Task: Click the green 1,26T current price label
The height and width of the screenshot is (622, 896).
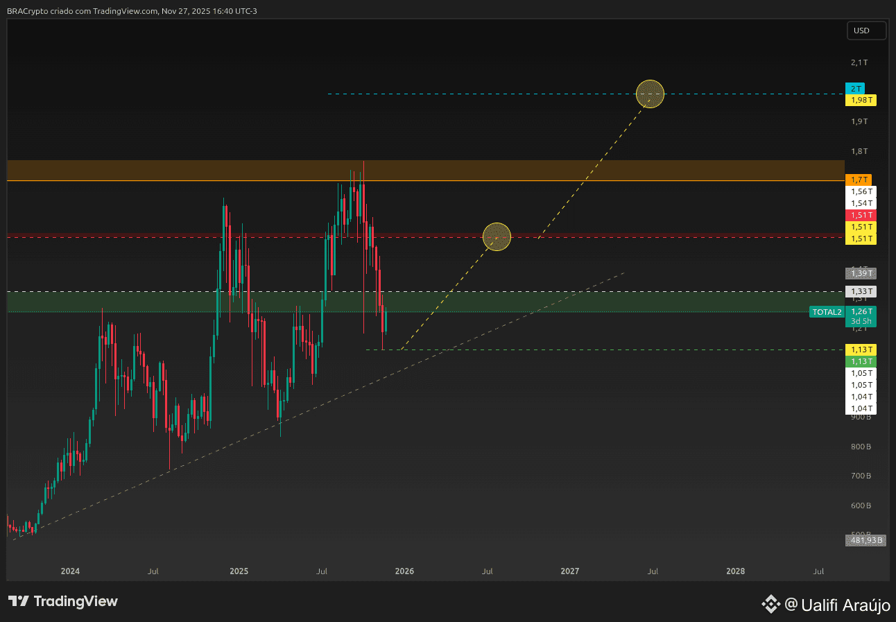Action: (x=861, y=311)
